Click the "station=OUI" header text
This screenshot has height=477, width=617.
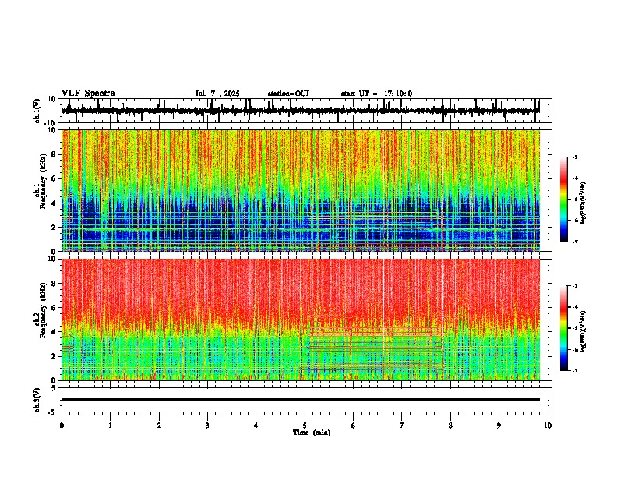tap(288, 94)
